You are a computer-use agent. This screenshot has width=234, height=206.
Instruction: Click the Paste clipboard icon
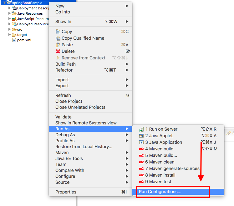(58, 45)
